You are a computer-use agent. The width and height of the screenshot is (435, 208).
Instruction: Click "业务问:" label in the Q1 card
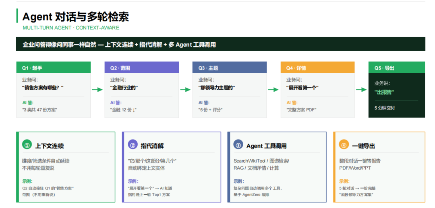click(x=30, y=80)
